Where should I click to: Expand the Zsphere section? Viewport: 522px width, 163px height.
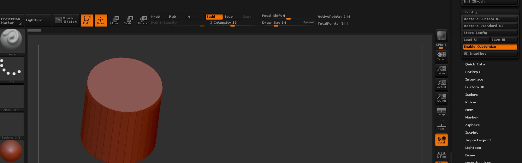(x=472, y=125)
